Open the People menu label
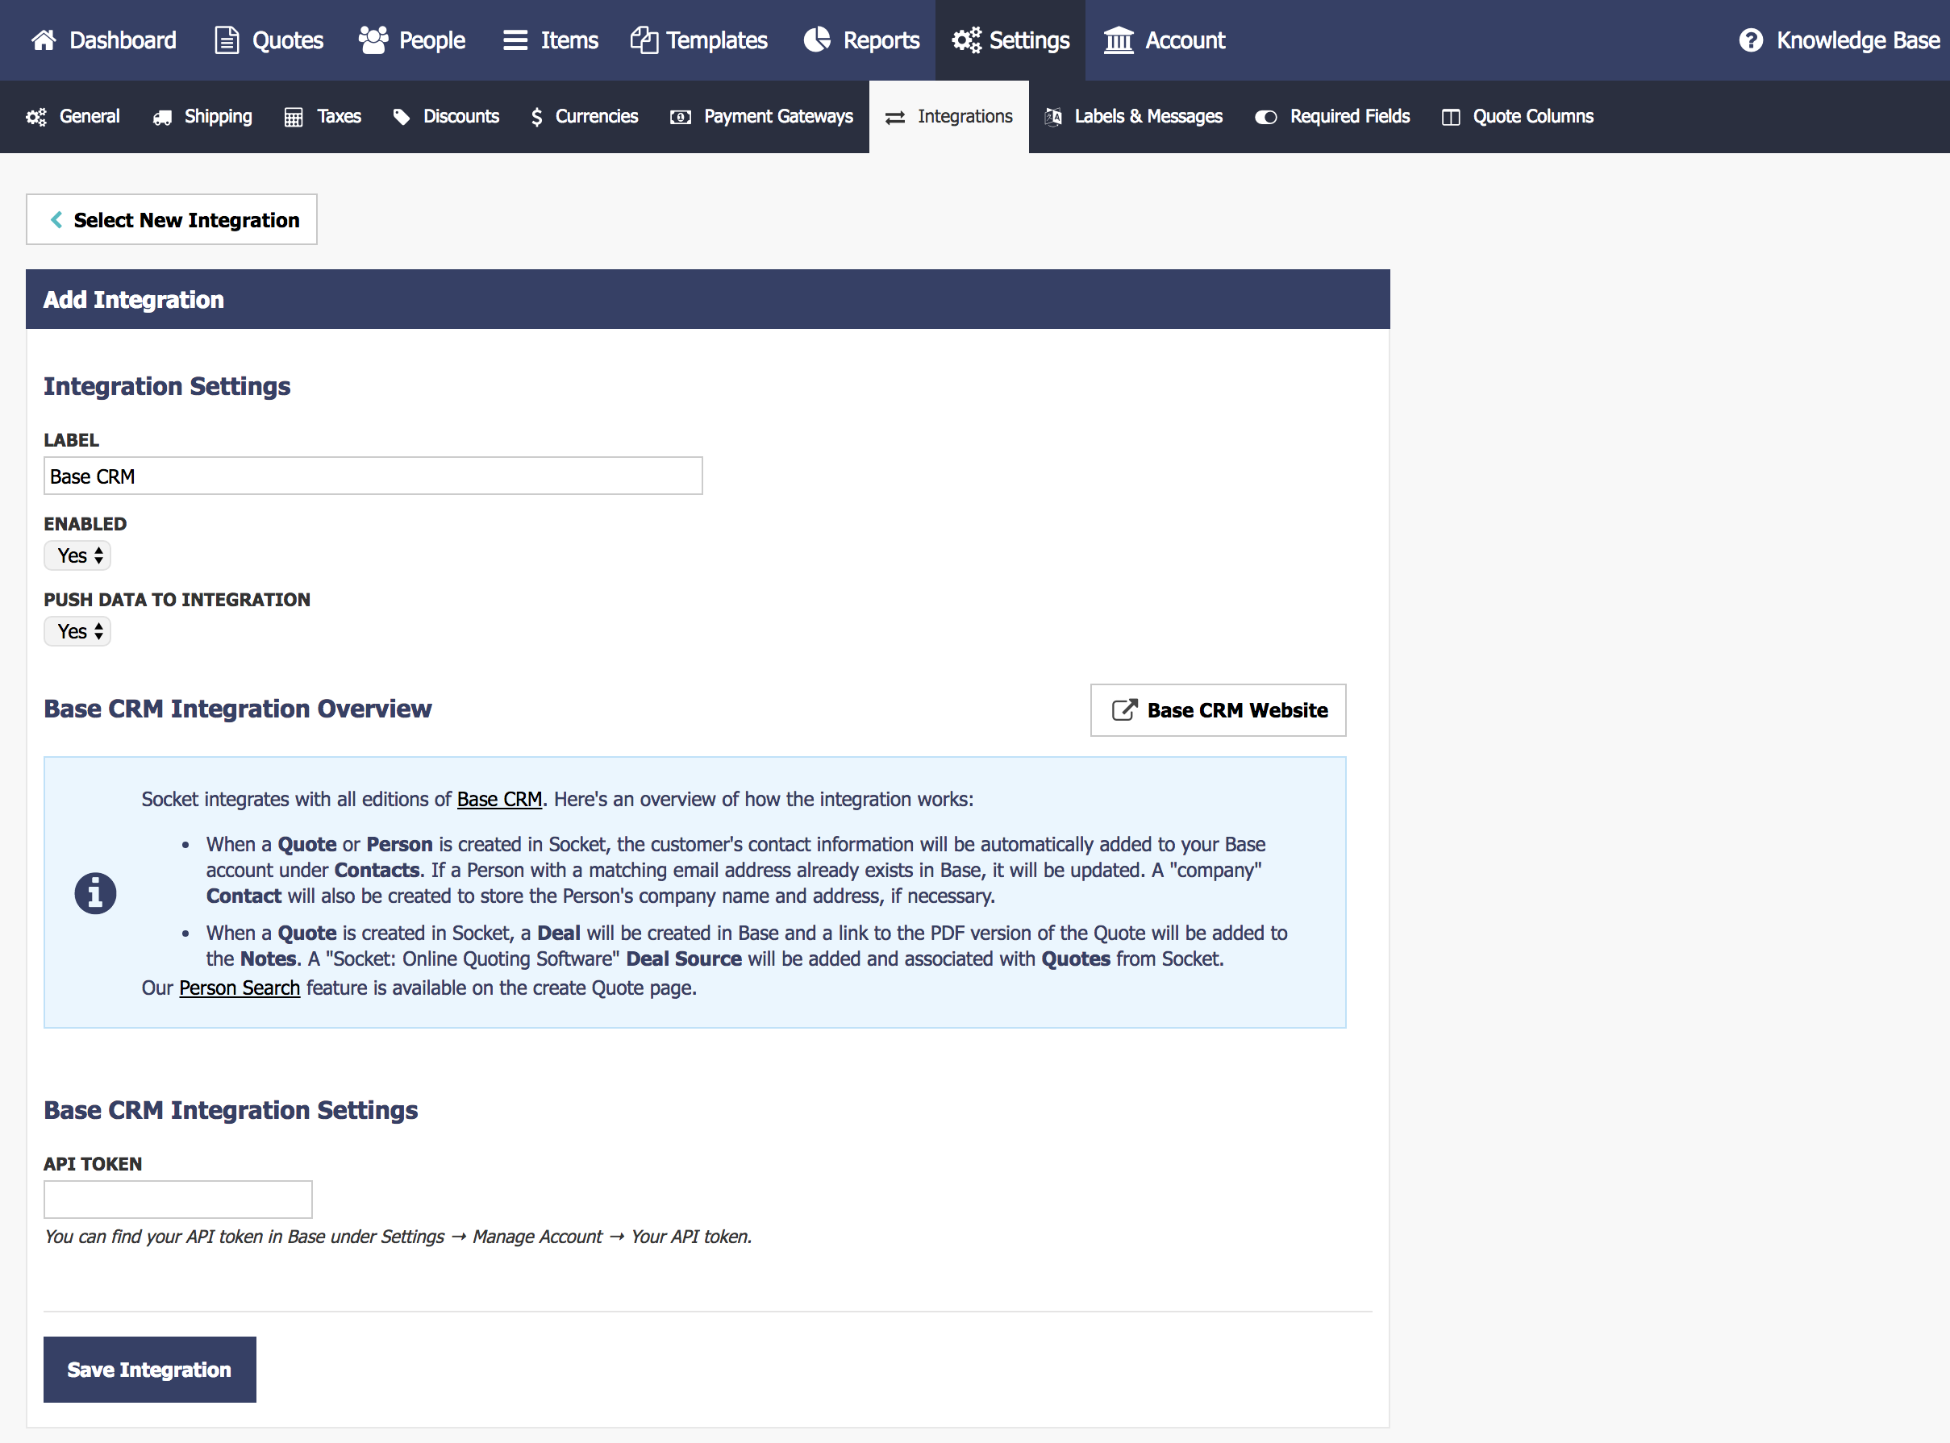The width and height of the screenshot is (1950, 1443). coord(432,40)
